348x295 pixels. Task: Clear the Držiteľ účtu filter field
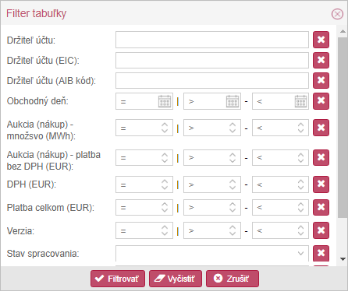tap(321, 40)
